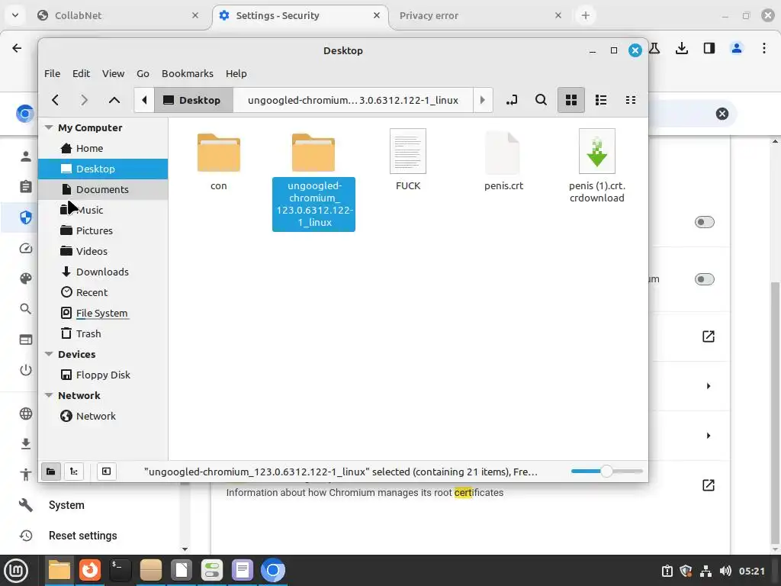Open Chromium three-dot menu
The image size is (781, 586).
pos(764,48)
